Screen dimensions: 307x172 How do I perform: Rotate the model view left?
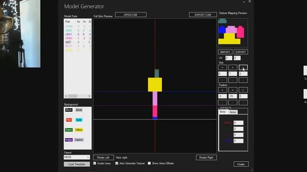point(104,157)
